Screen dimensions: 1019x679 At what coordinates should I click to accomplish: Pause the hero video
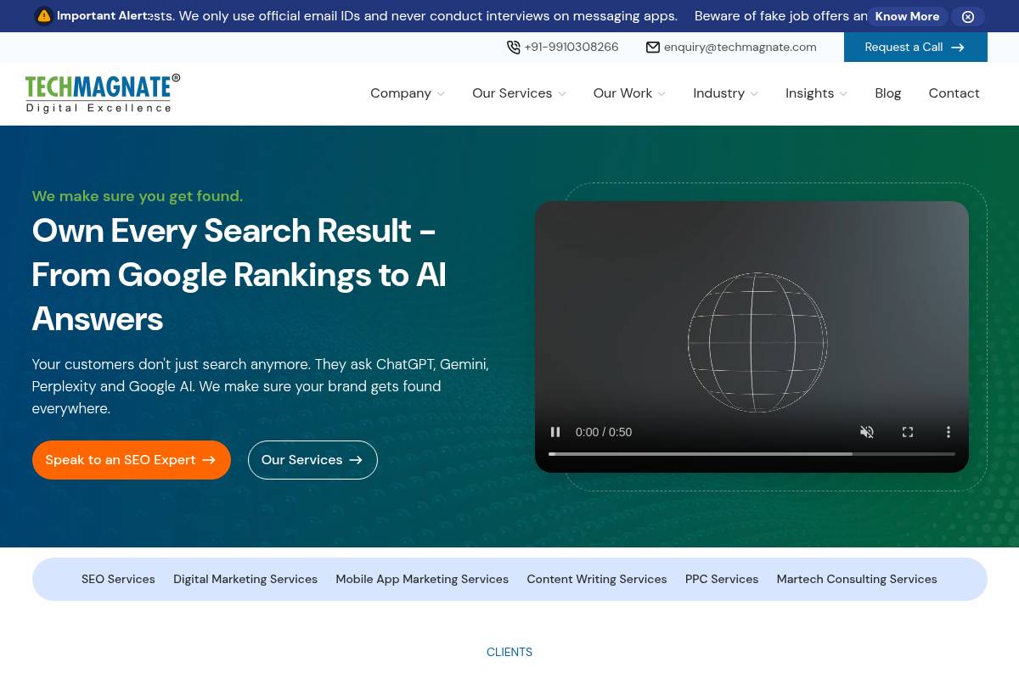point(555,432)
